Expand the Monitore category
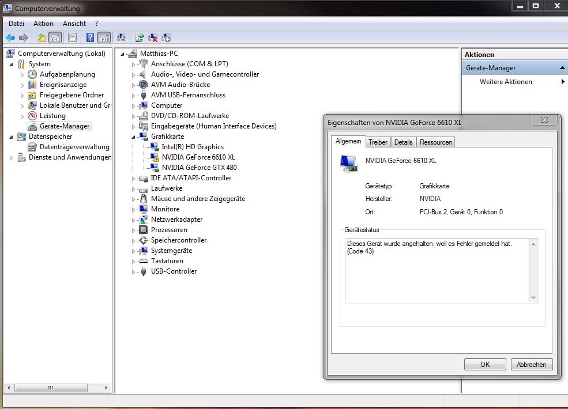This screenshot has height=409, width=568. (x=133, y=210)
